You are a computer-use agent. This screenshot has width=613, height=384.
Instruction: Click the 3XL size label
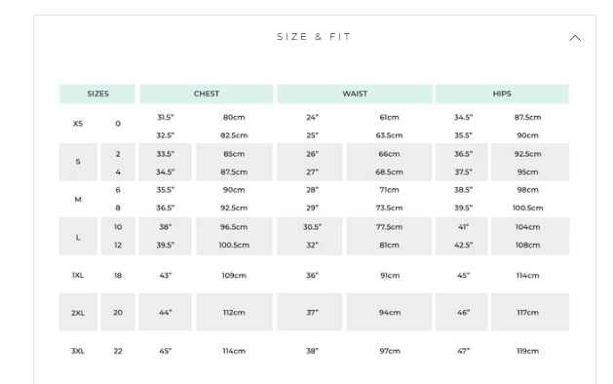78,351
